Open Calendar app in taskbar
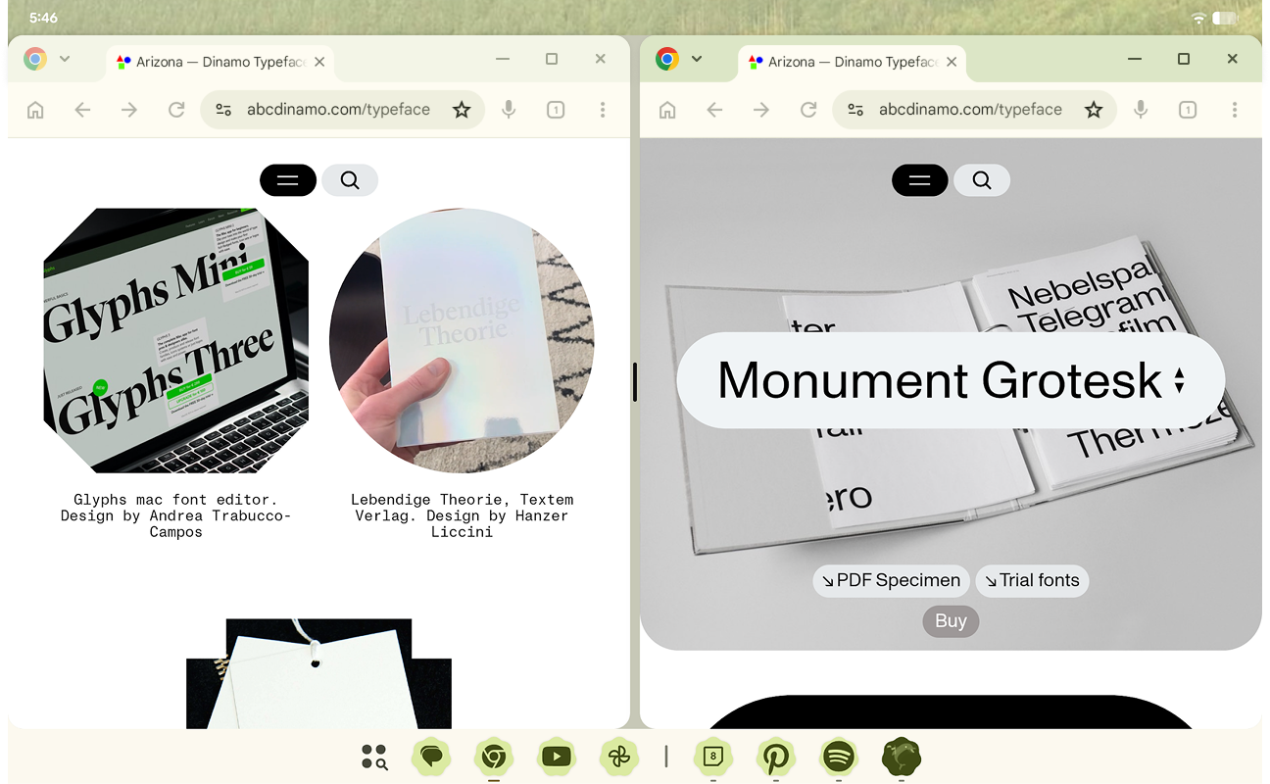The width and height of the screenshot is (1270, 784). [713, 757]
